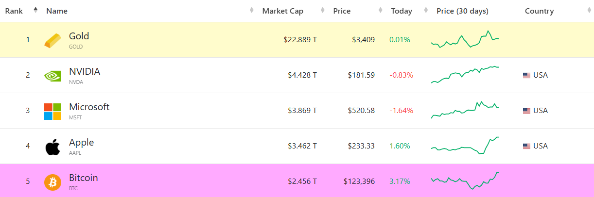Open the NVIDIA company name link

tap(85, 72)
